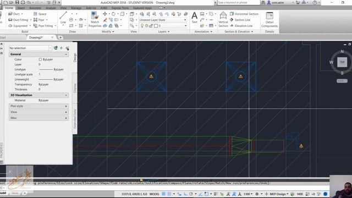Click Select Objects plus icon in Properties palette
This screenshot has width=352, height=198.
tap(61, 48)
